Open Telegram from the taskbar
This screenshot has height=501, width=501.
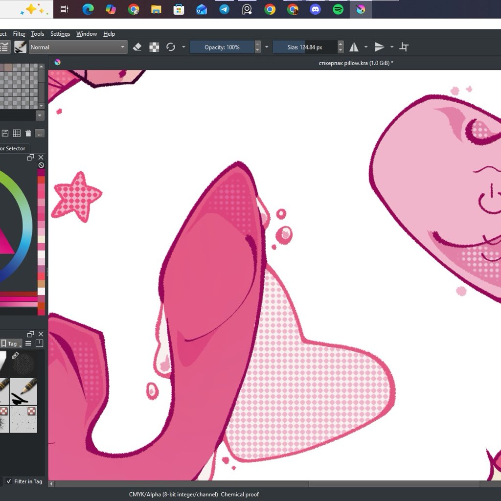pos(224,9)
